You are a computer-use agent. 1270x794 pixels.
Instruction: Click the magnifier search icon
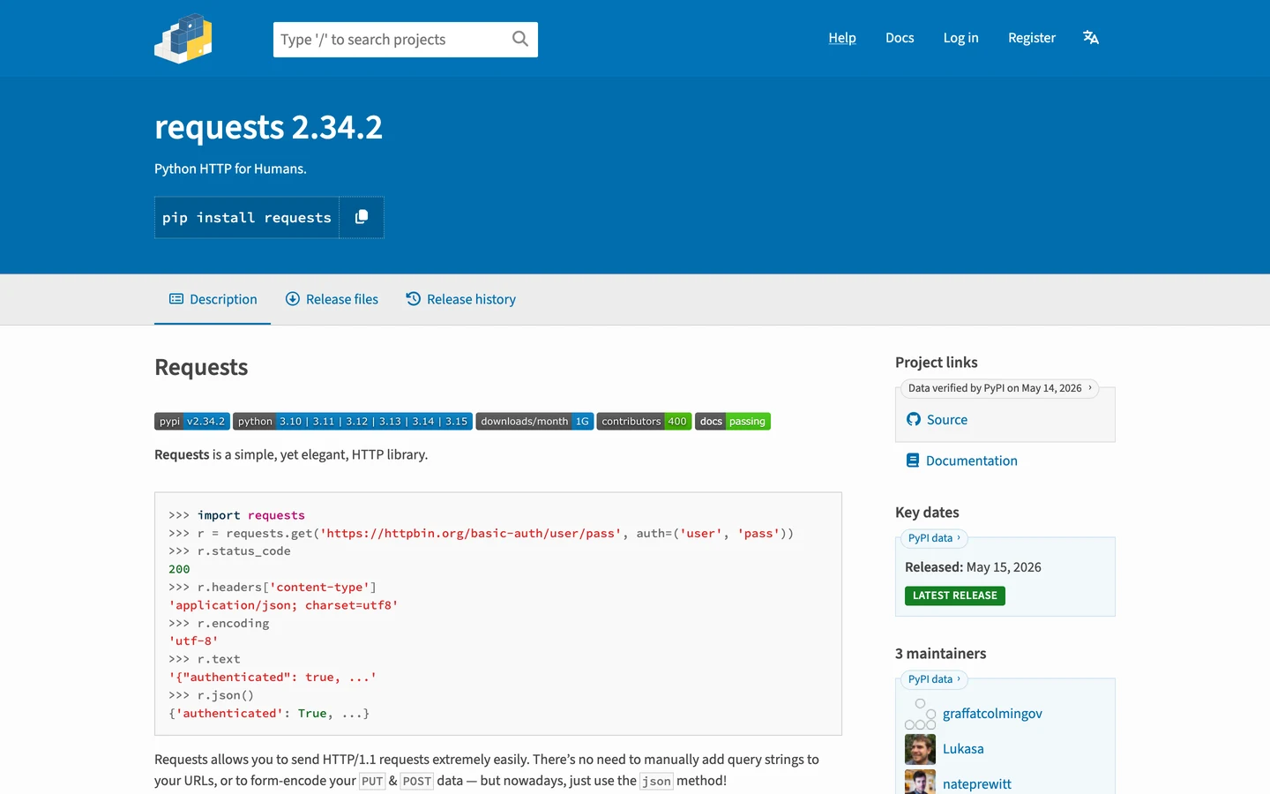pyautogui.click(x=520, y=39)
